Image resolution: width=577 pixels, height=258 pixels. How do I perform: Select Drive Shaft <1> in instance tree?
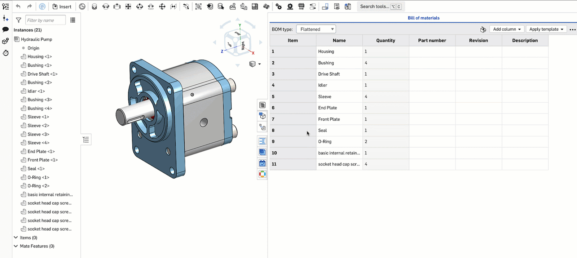(42, 74)
